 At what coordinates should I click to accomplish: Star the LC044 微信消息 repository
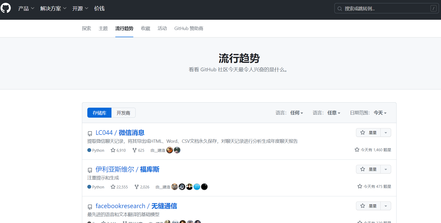tap(368, 133)
